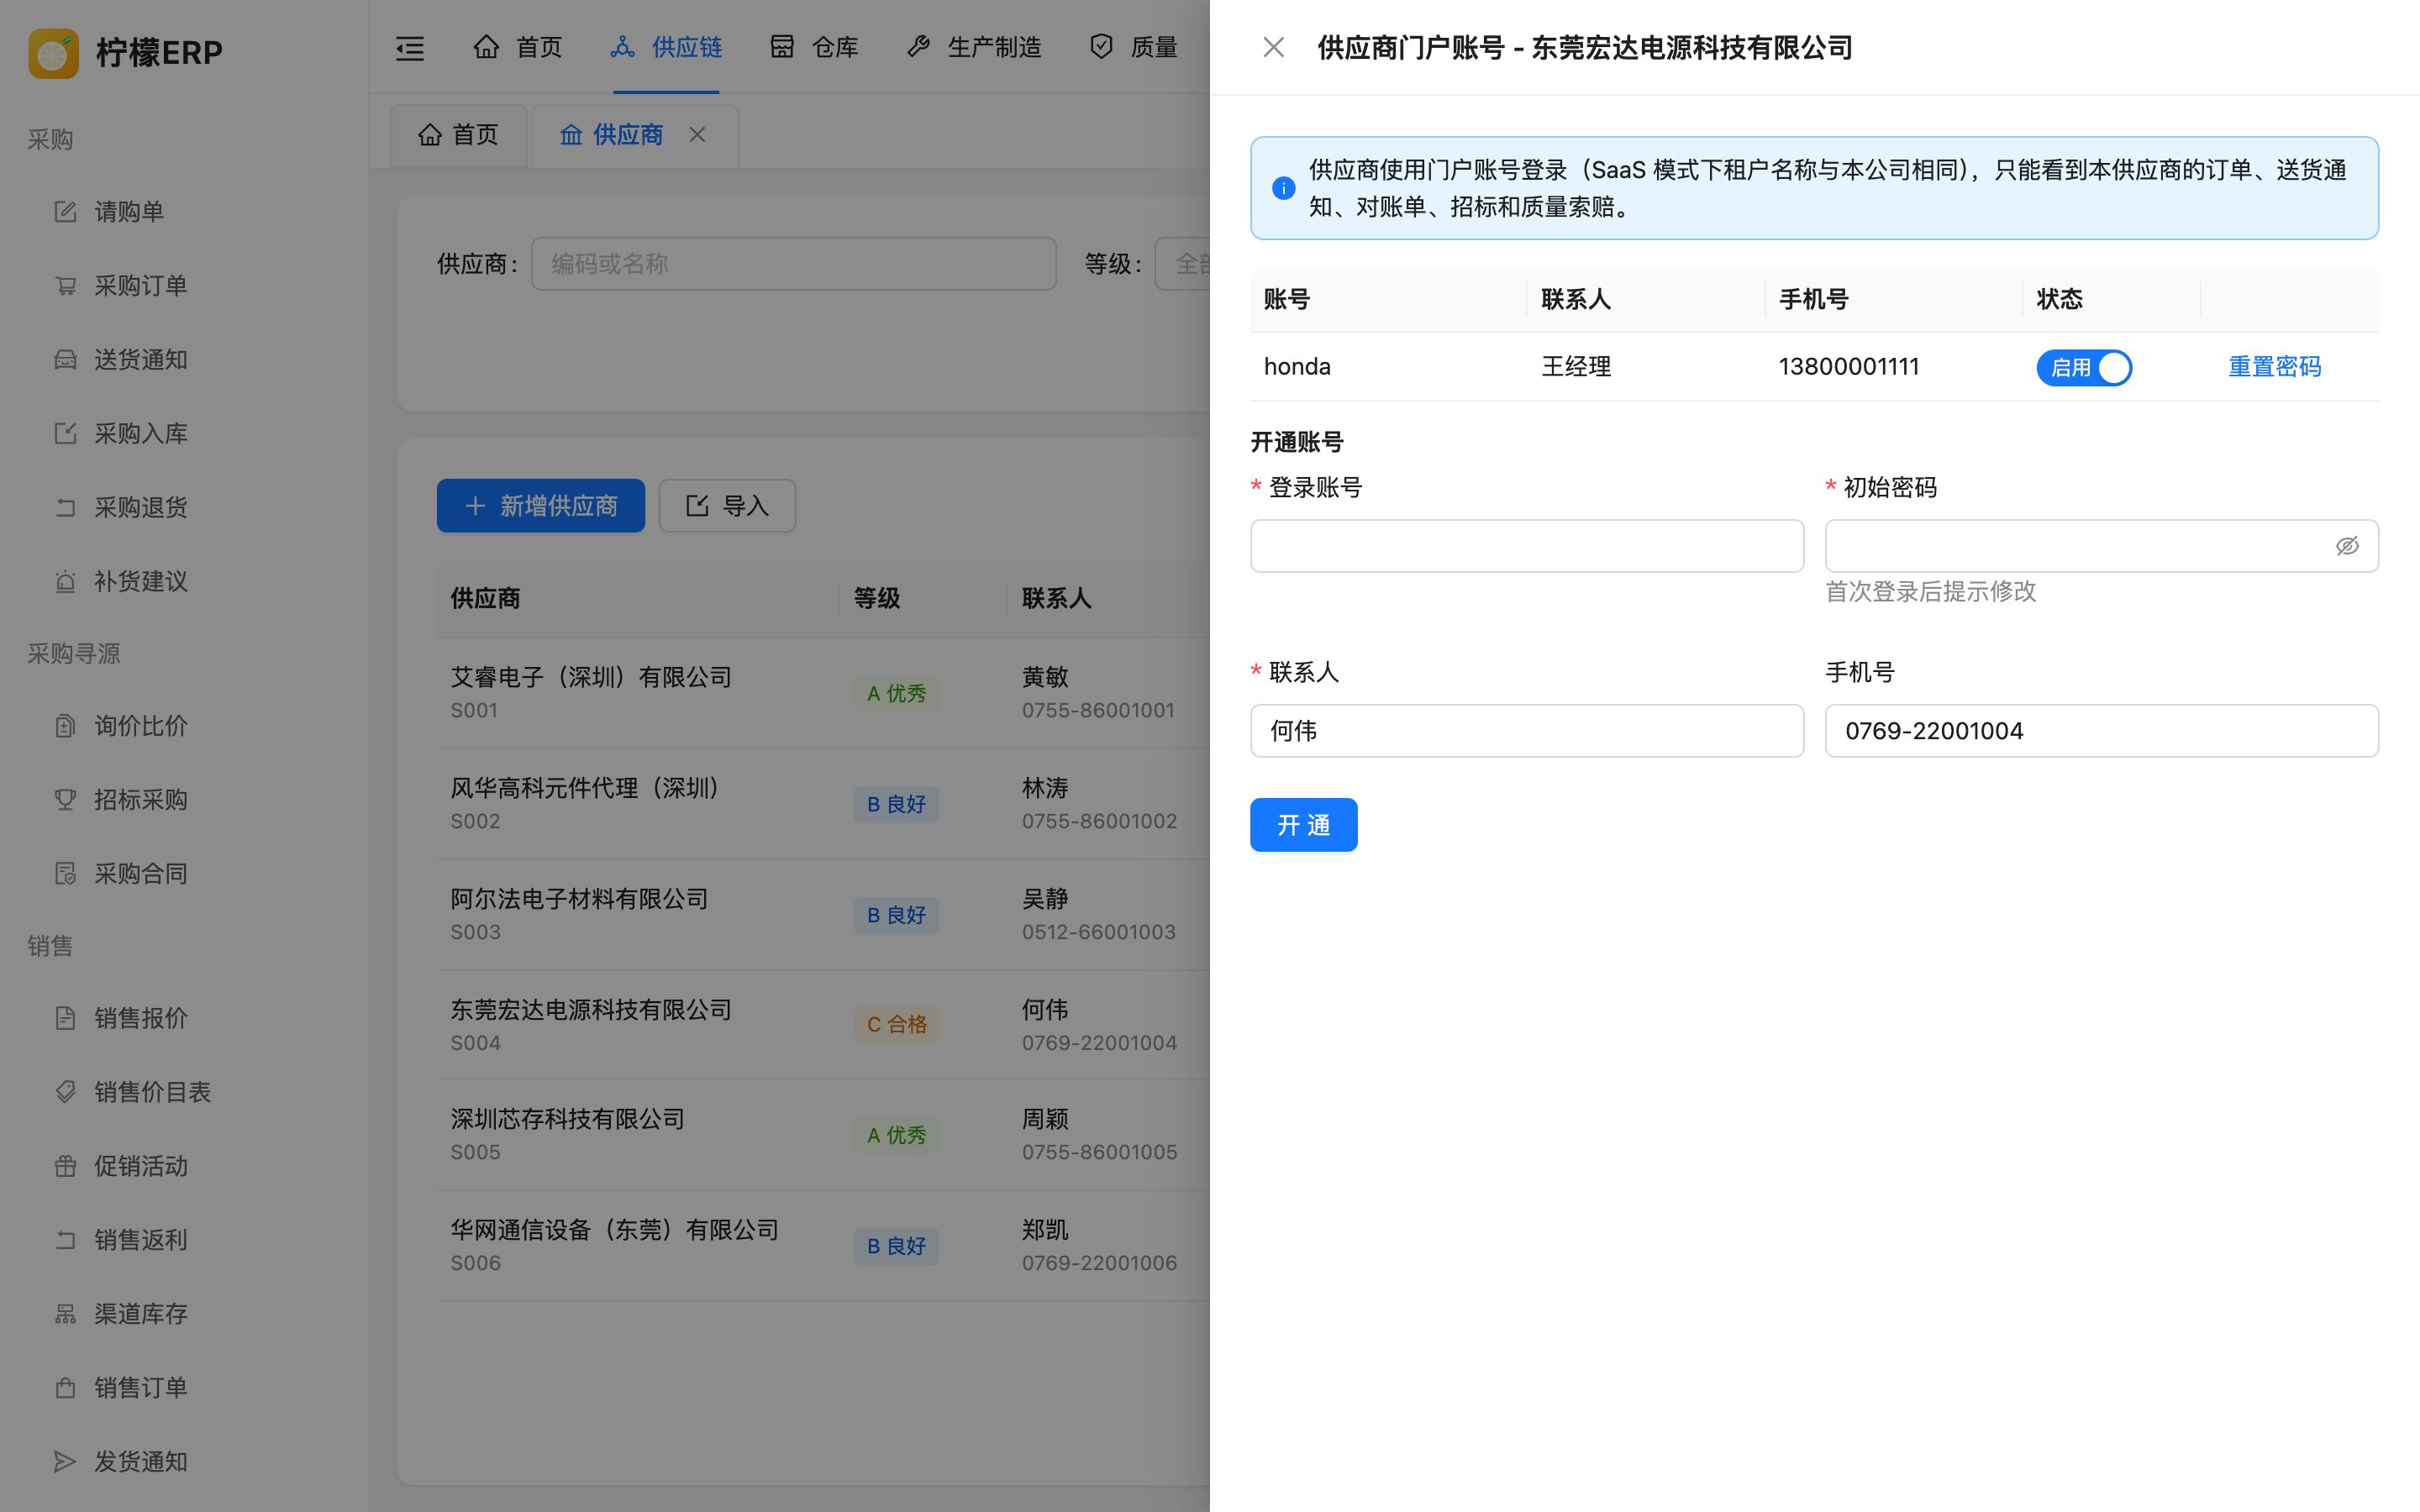Viewport: 2420px width, 1512px height.
Task: Open 首页 in top navigation
Action: 517,47
